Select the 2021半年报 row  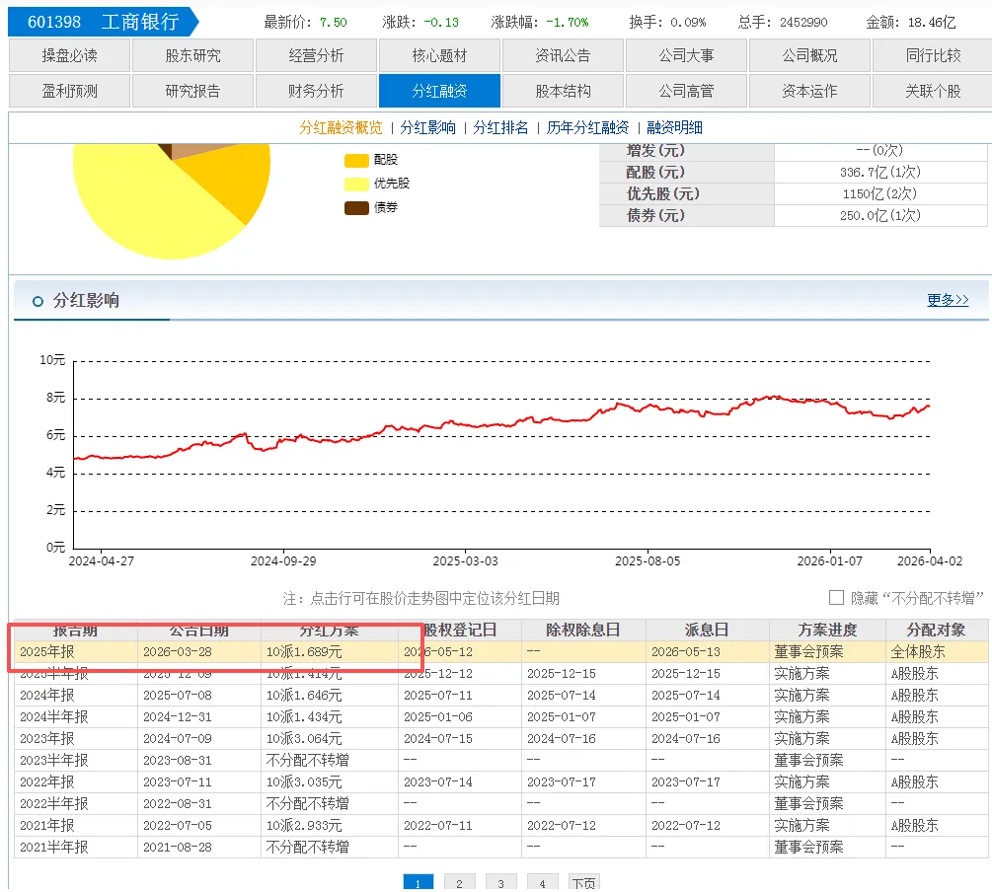click(501, 847)
